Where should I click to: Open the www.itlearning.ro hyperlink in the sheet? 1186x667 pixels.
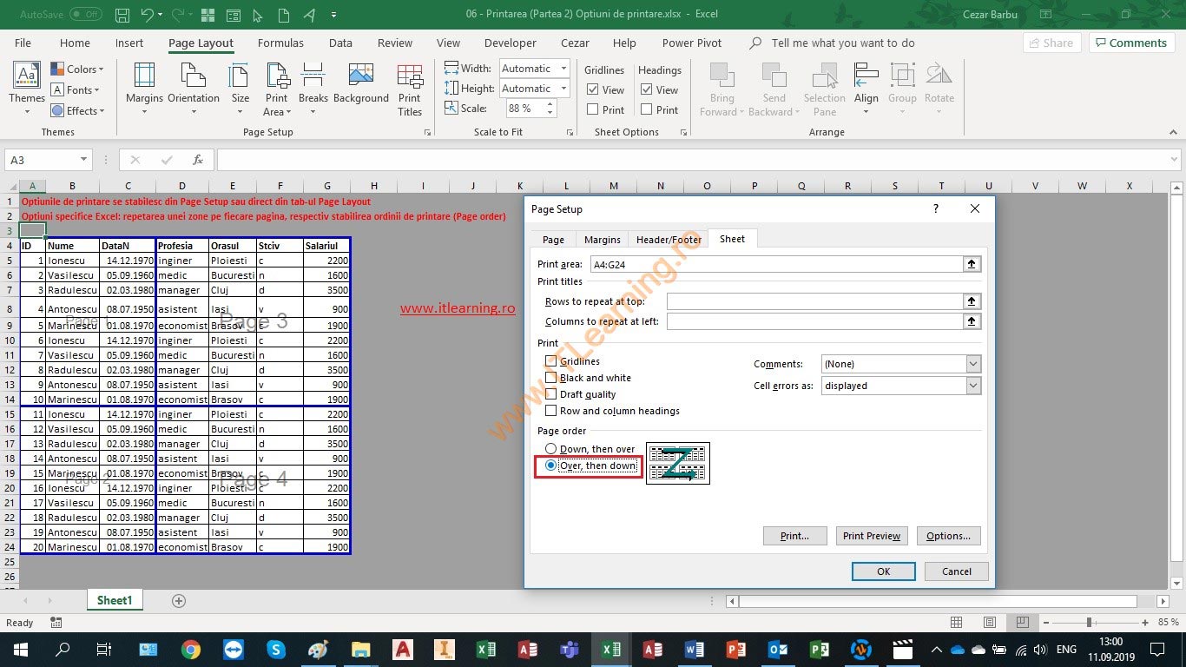(458, 308)
